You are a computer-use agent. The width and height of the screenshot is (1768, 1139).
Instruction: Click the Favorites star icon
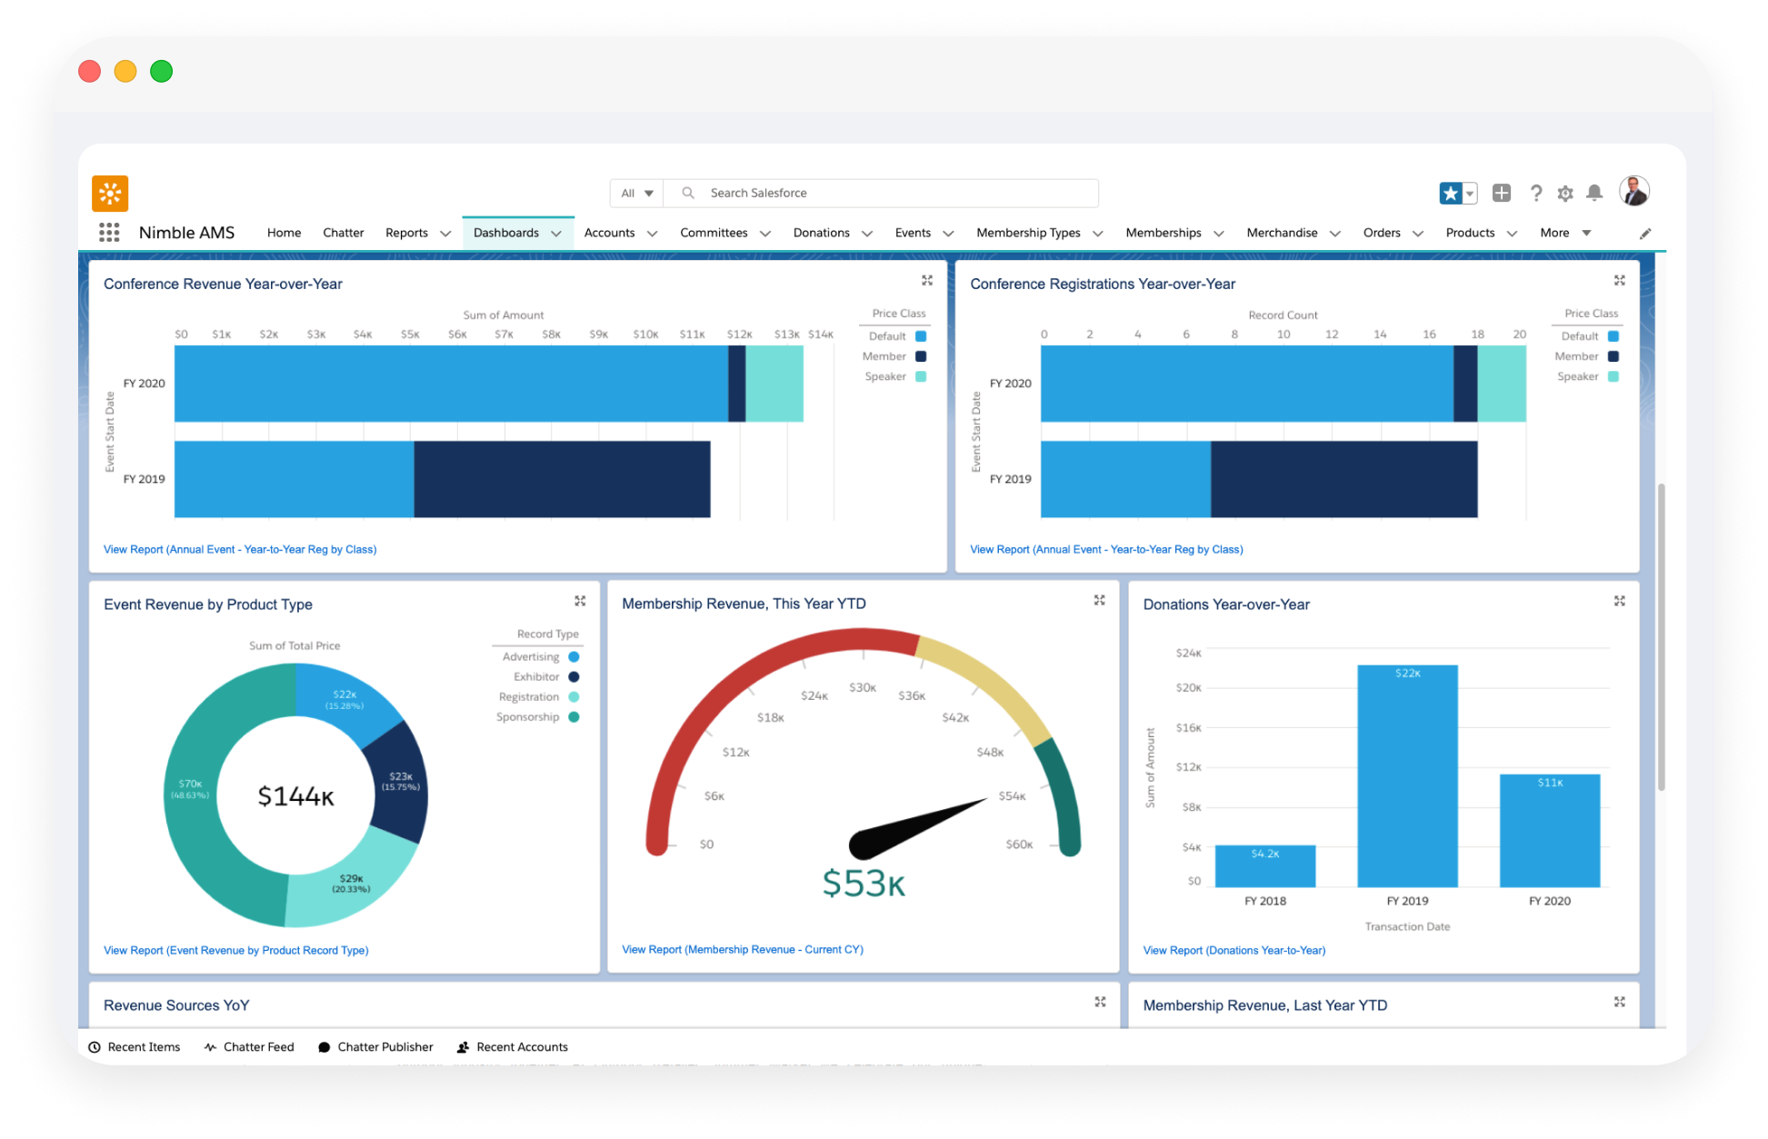(x=1451, y=193)
